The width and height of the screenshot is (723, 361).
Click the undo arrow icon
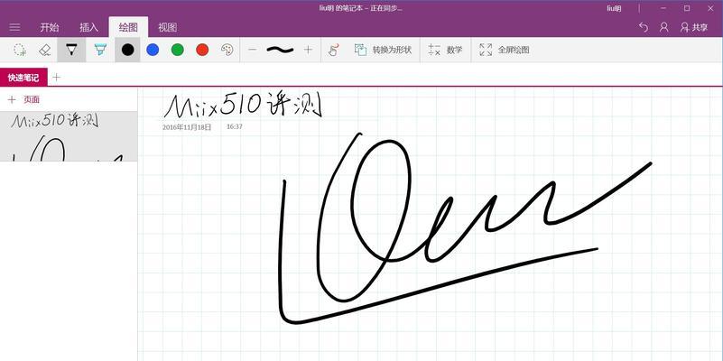(644, 27)
